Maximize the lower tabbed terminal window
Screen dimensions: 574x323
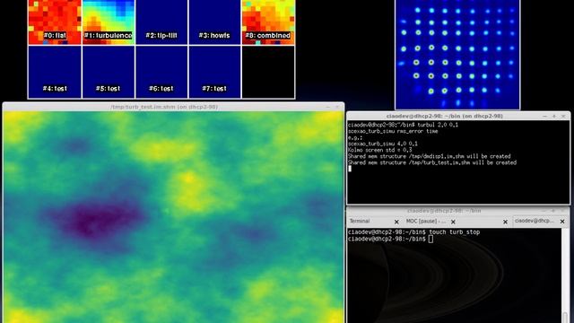click(552, 211)
